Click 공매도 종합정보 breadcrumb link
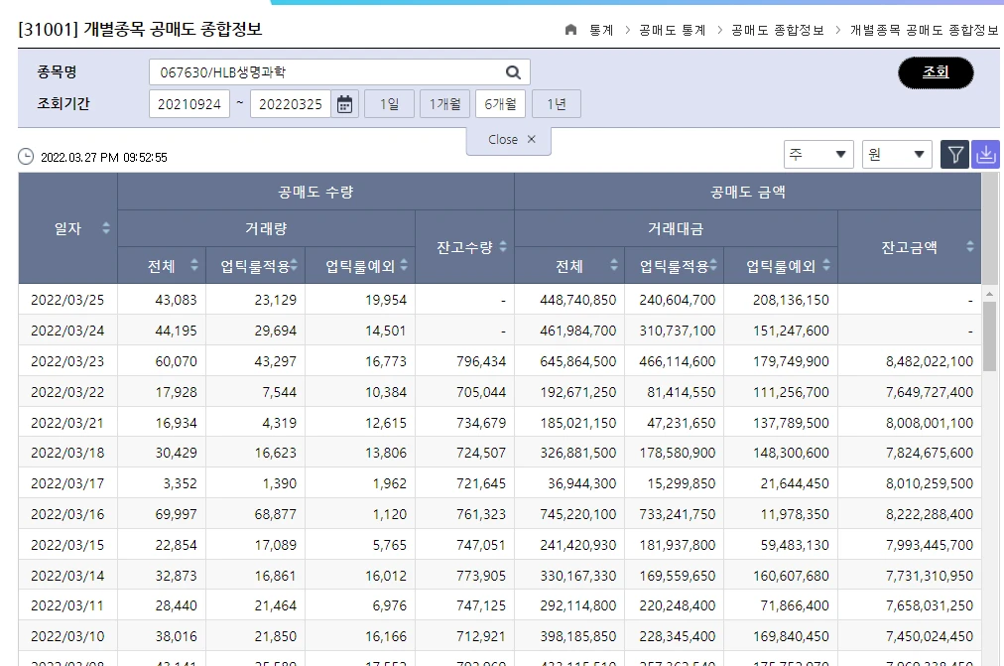This screenshot has height=666, width=1004. [778, 30]
